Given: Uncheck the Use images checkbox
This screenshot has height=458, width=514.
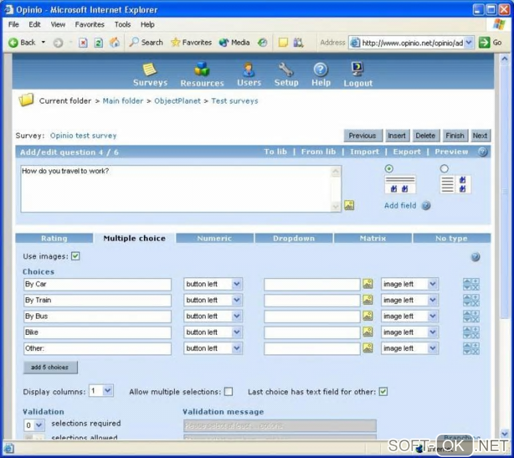Looking at the screenshot, I should [x=76, y=256].
